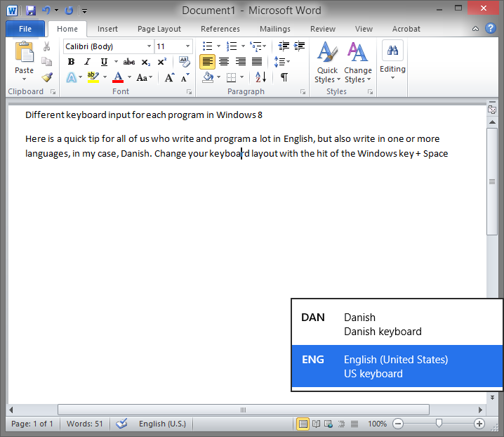Toggle Strikethrough formatting

click(x=129, y=62)
